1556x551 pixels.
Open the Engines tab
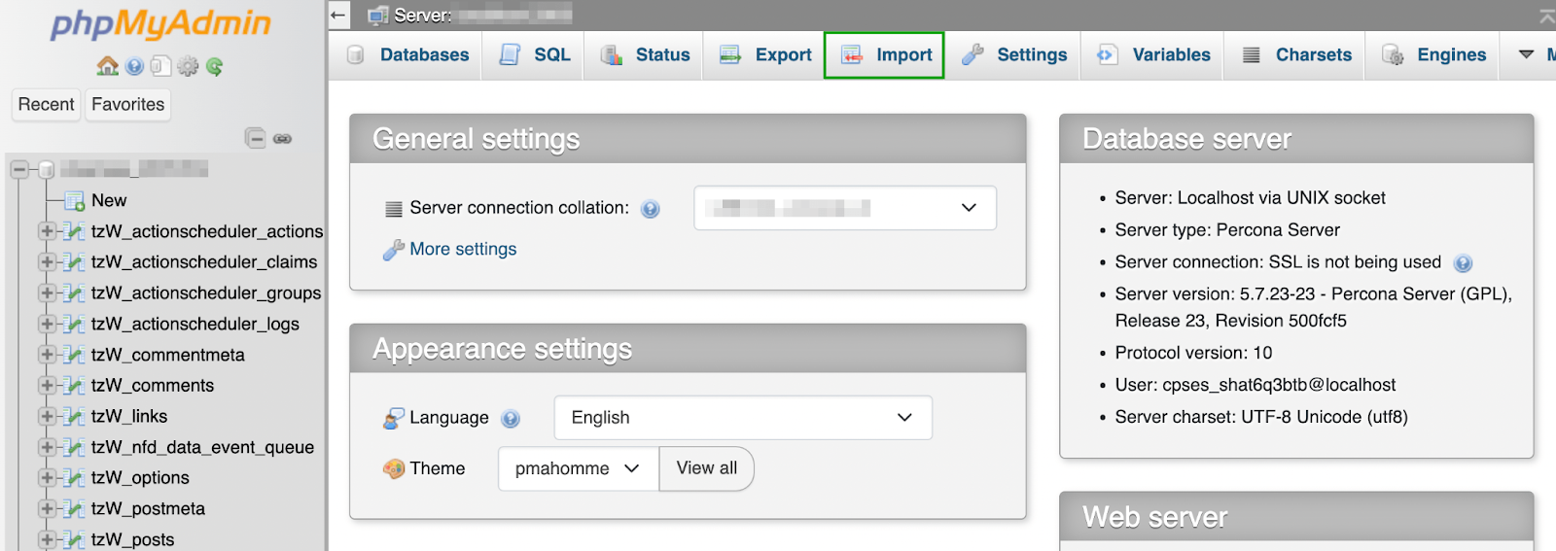pos(1433,55)
